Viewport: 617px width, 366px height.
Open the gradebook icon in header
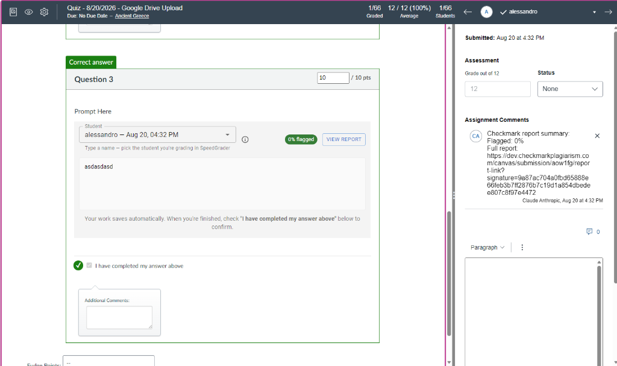click(x=13, y=12)
